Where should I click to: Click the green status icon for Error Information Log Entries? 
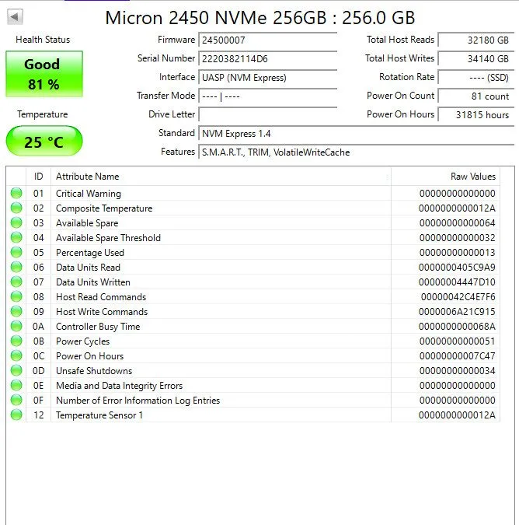pos(16,400)
